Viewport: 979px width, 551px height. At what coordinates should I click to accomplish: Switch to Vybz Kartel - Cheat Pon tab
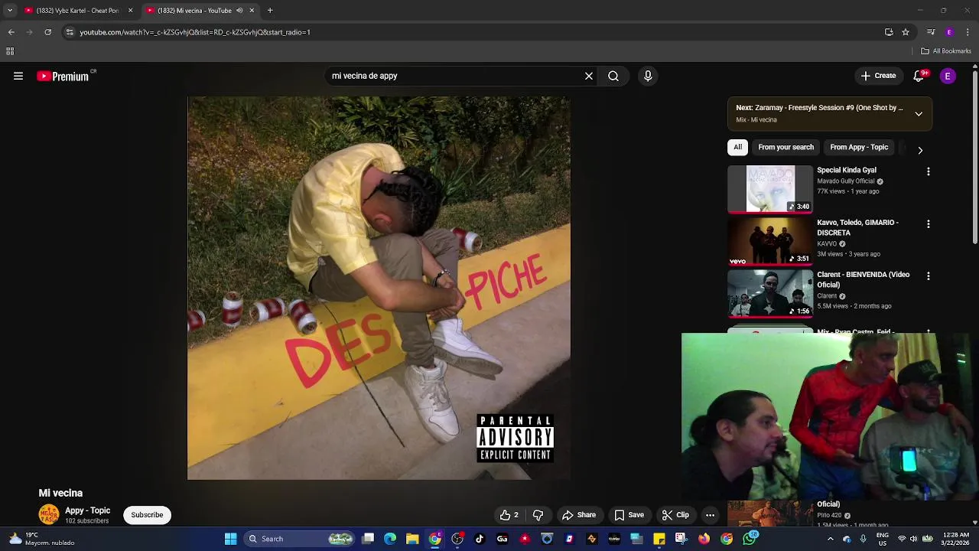pyautogui.click(x=76, y=11)
